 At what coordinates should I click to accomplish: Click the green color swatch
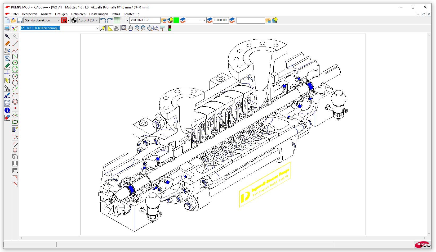[176, 20]
